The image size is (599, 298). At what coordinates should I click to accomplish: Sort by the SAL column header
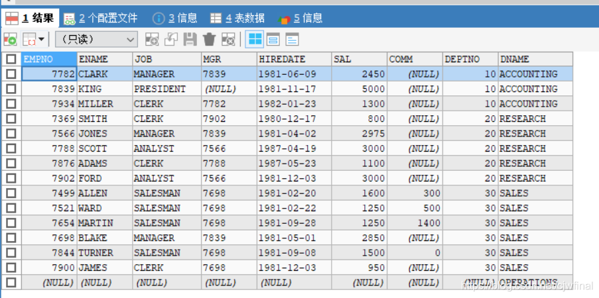coord(359,59)
